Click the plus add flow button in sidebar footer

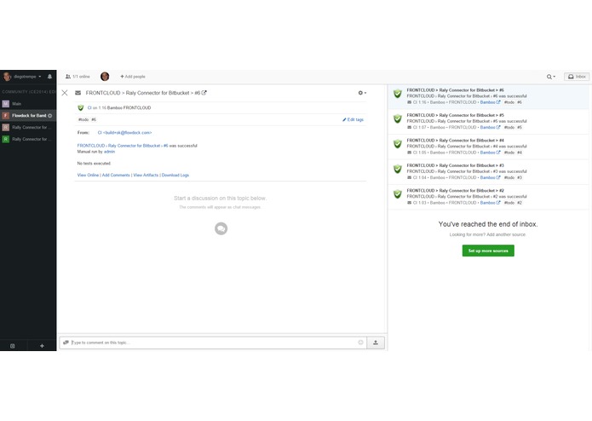(x=42, y=346)
